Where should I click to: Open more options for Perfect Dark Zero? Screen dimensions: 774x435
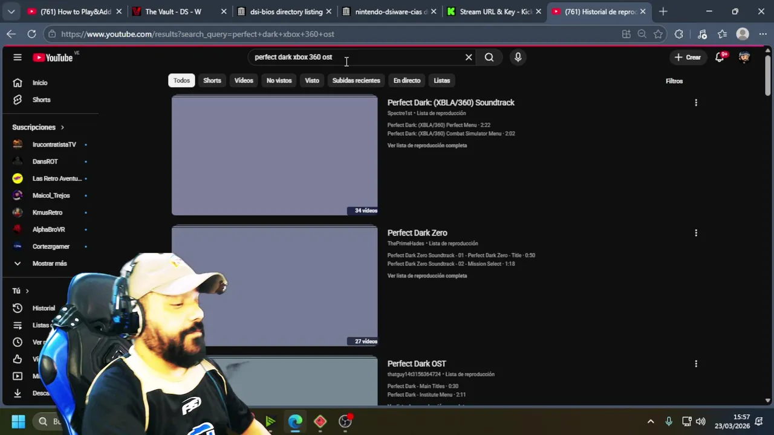click(x=696, y=233)
